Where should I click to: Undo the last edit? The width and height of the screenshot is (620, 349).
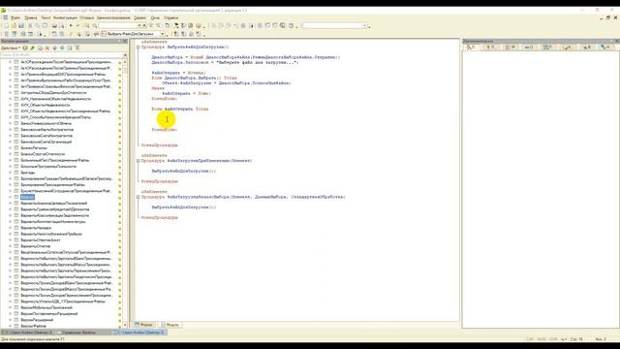pyautogui.click(x=71, y=26)
